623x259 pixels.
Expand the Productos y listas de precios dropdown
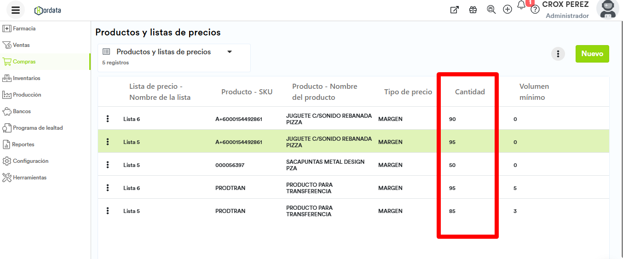click(230, 52)
